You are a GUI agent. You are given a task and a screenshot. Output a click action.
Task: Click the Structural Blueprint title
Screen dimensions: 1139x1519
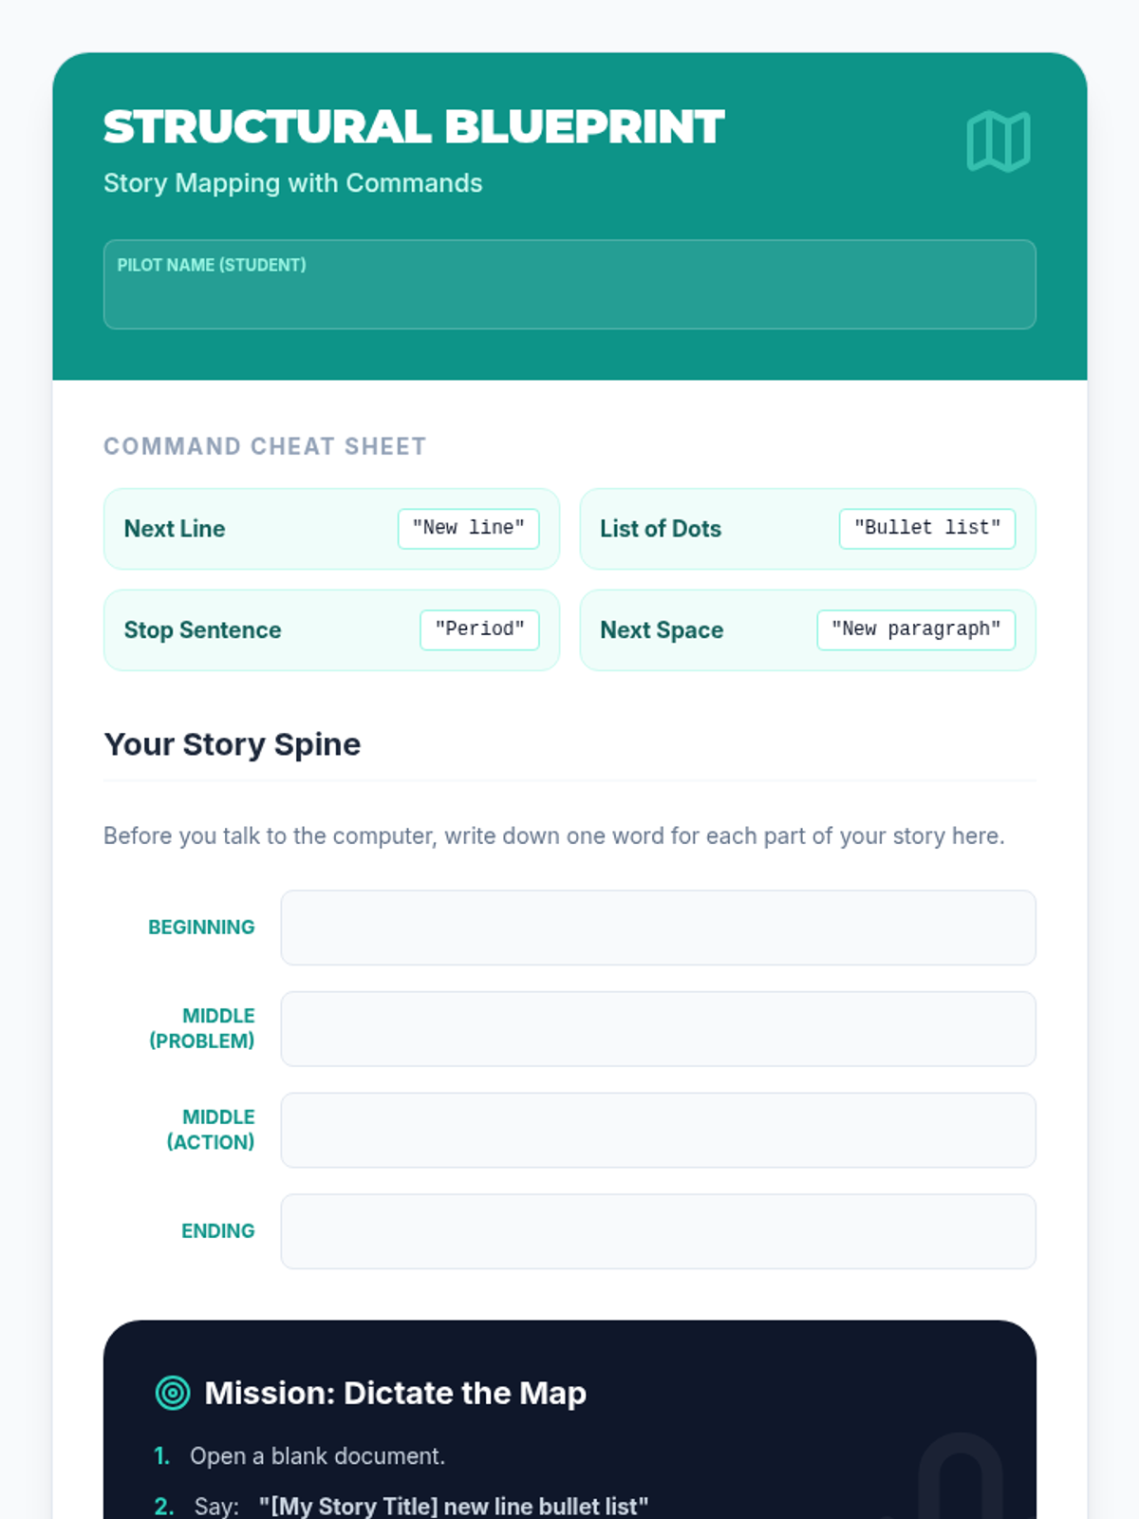(x=414, y=127)
